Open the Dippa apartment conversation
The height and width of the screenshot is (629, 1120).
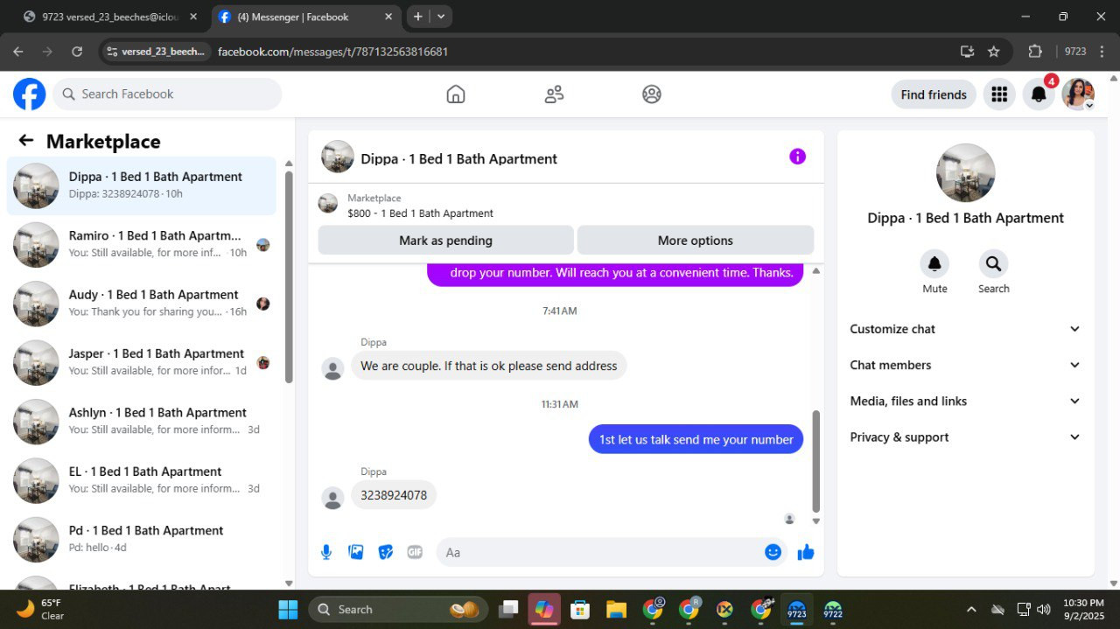tap(142, 185)
